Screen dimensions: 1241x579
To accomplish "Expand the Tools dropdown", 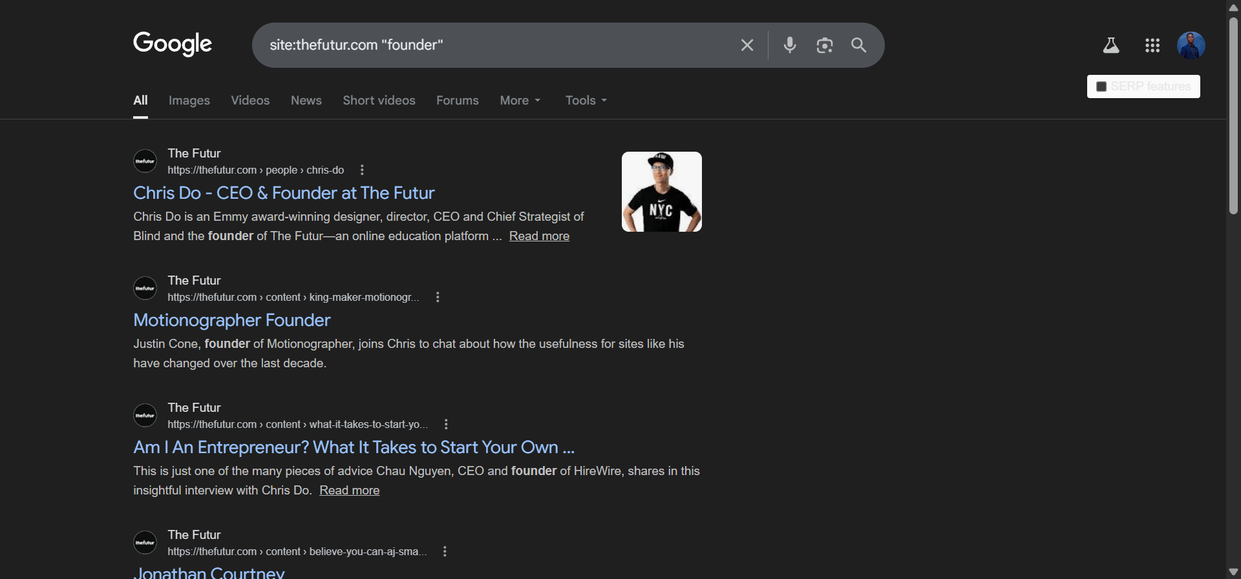I will [x=586, y=101].
